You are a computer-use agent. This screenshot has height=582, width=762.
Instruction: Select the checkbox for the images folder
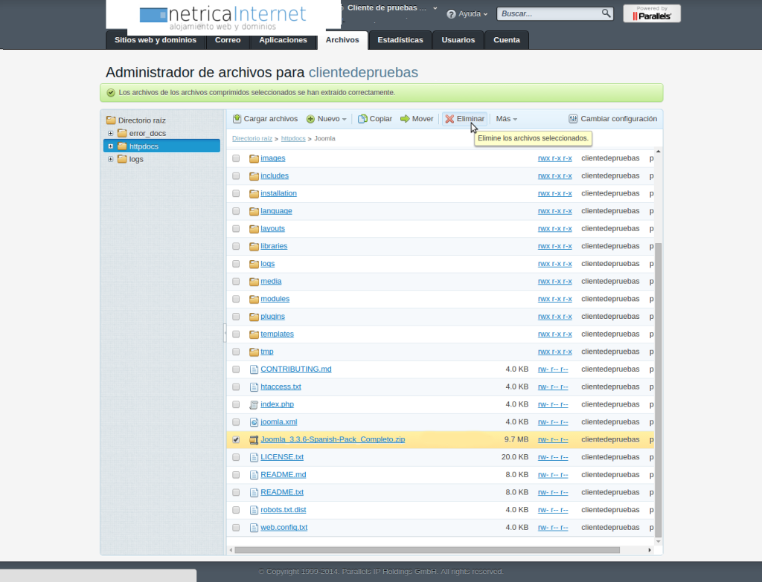coord(236,158)
